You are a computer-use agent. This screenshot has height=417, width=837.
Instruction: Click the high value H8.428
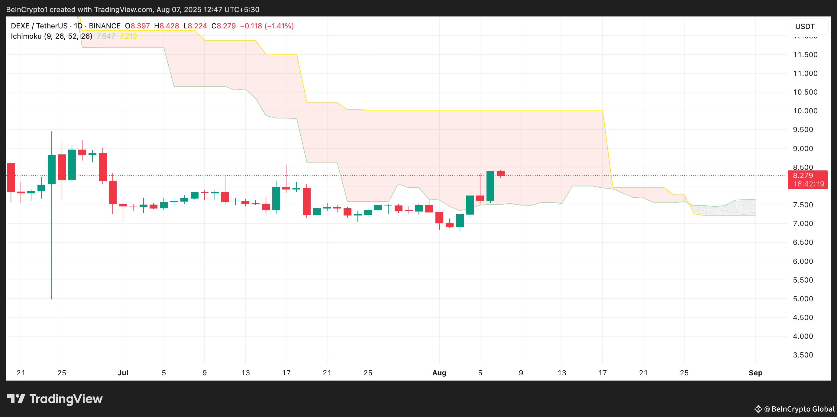pyautogui.click(x=167, y=26)
